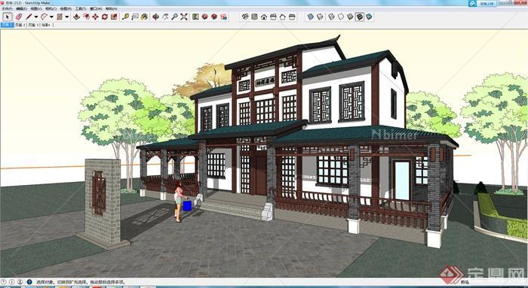Click the cloud icon beside upload button
Viewport: 528px width, 288px height.
click(473, 3)
